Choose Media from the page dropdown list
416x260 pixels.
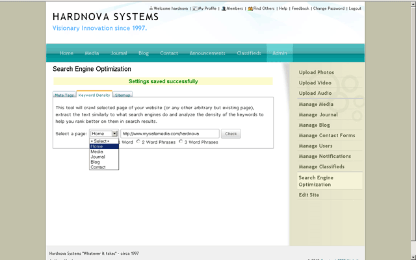click(97, 151)
